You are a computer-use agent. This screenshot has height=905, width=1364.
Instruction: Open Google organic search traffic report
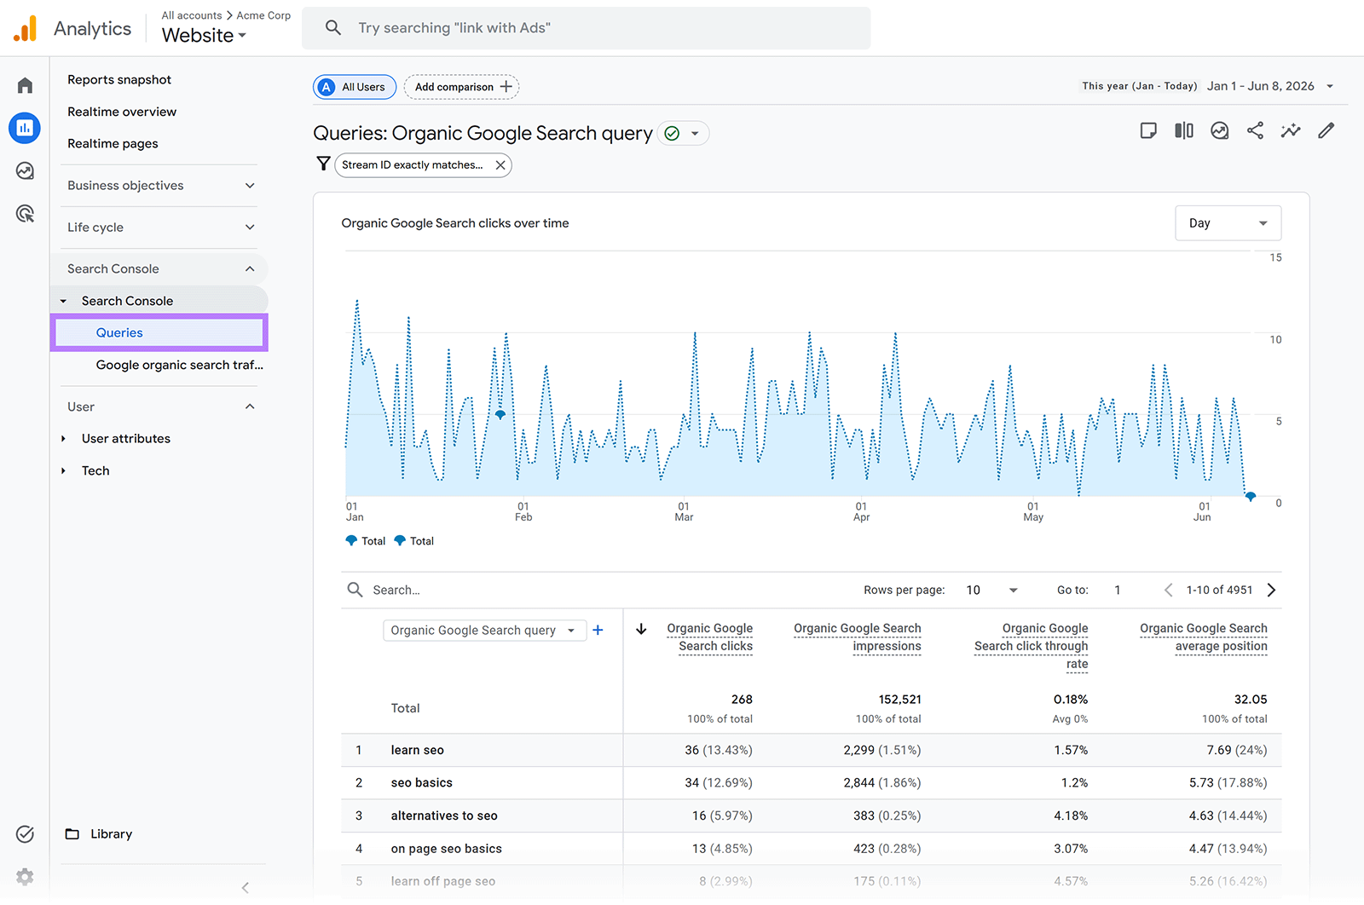pos(179,365)
